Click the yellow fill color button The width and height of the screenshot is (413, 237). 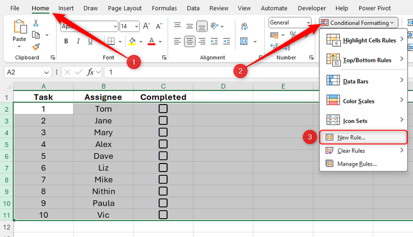(132, 41)
